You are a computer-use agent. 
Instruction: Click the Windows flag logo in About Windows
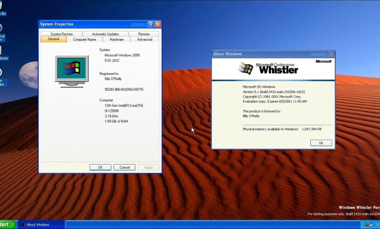pyautogui.click(x=246, y=68)
